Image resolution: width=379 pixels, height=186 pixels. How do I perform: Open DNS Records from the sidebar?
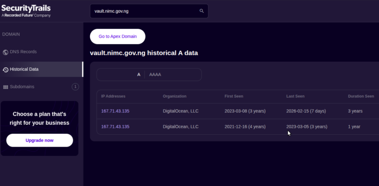point(23,52)
